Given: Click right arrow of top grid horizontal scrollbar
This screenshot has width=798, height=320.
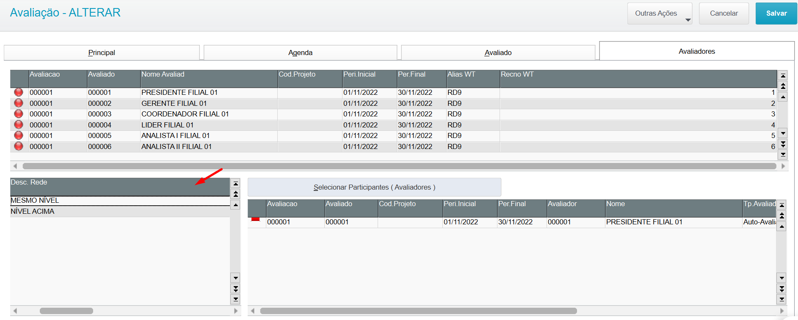Looking at the screenshot, I should point(783,166).
